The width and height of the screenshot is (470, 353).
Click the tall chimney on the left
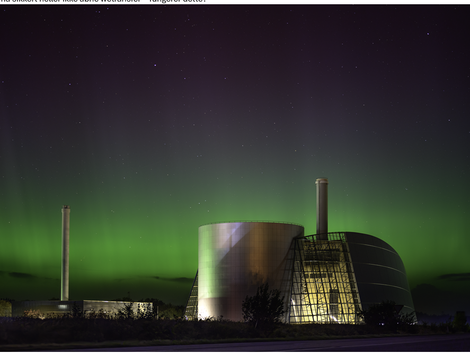[65, 252]
